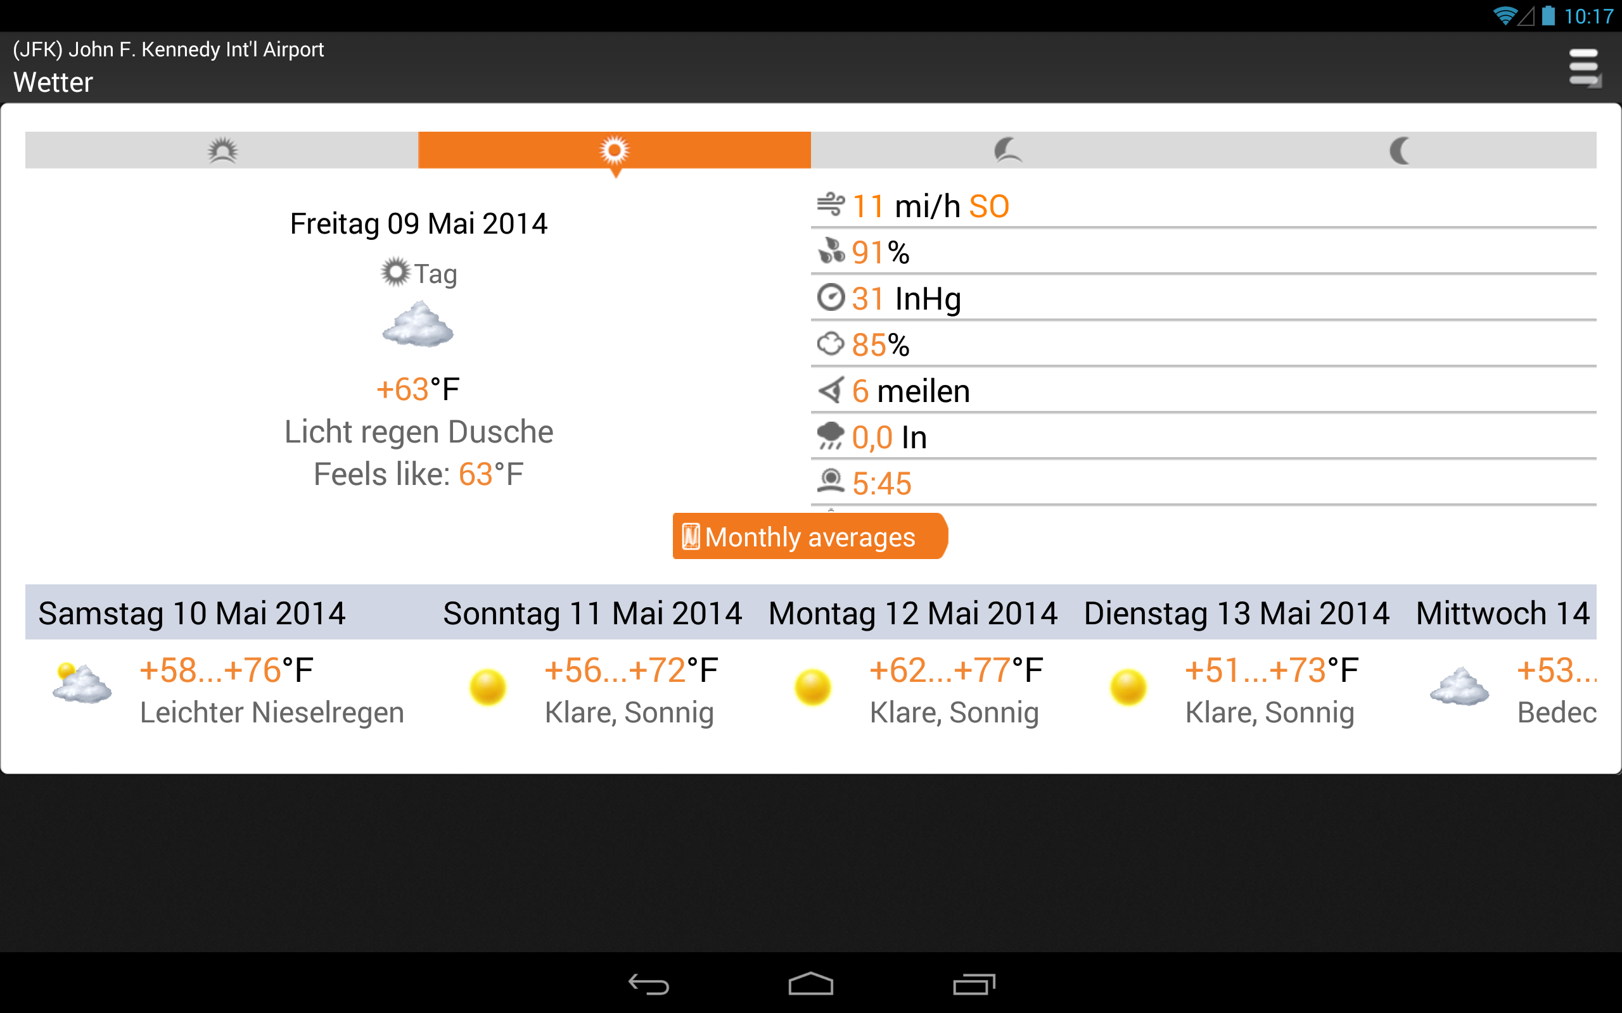Tap the pressure gauge icon
This screenshot has height=1013, width=1622.
831,298
